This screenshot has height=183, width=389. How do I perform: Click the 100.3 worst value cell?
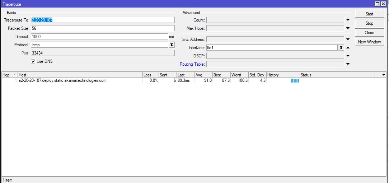tap(239, 80)
